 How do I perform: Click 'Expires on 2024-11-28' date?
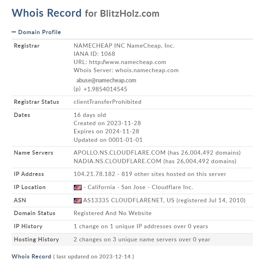point(106,131)
